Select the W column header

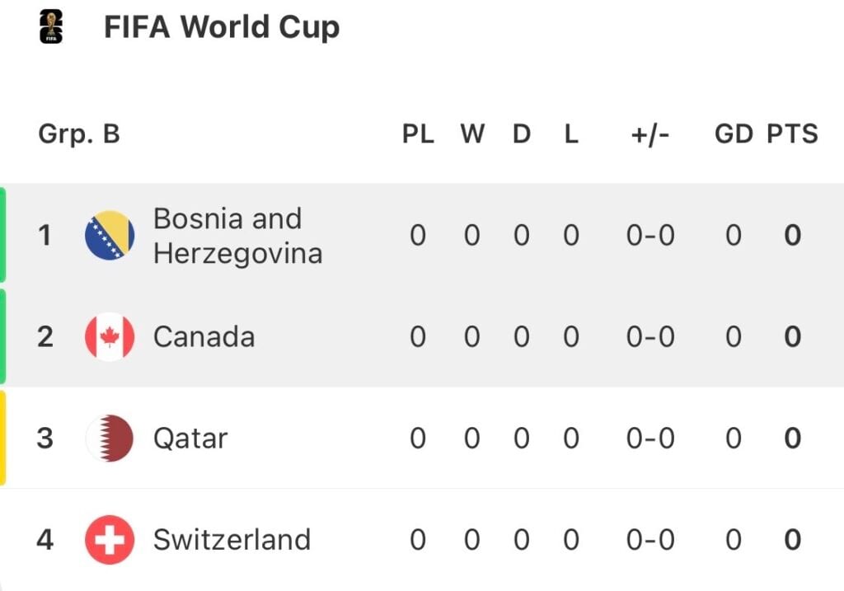click(x=472, y=134)
